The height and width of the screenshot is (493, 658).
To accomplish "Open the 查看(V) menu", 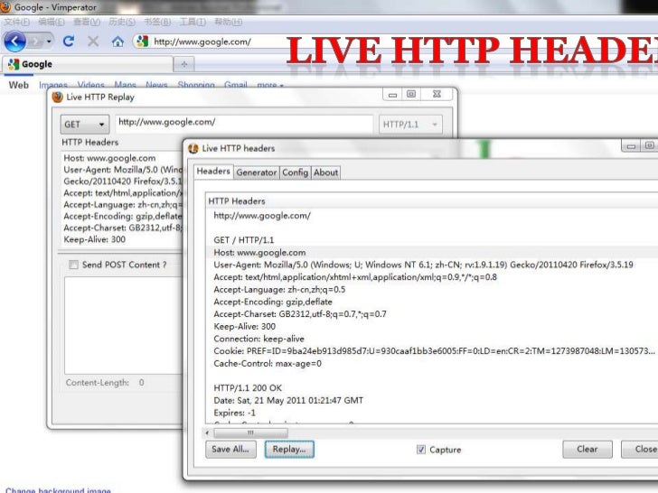I will (87, 22).
